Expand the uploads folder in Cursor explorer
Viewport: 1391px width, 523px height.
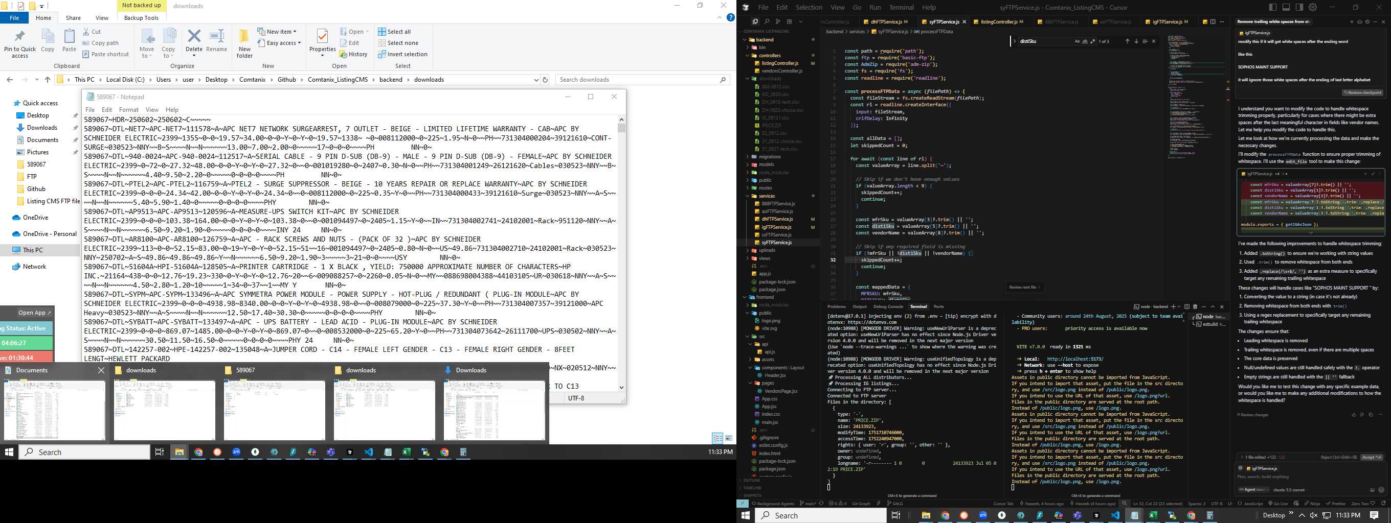767,250
